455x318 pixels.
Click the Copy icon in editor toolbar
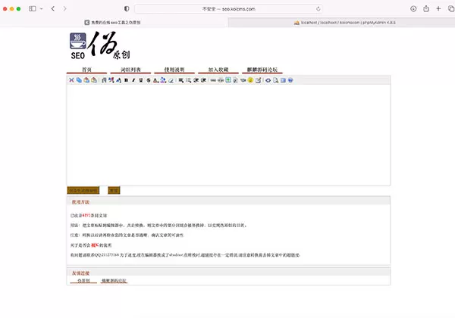tap(79, 80)
